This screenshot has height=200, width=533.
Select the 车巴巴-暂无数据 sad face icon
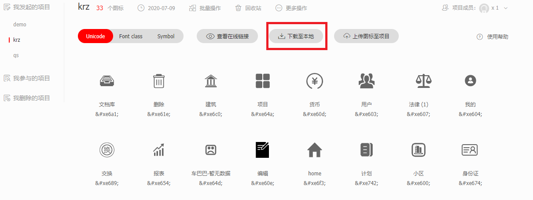(x=211, y=150)
